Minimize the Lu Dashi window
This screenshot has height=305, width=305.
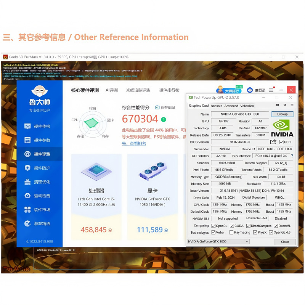281,90
